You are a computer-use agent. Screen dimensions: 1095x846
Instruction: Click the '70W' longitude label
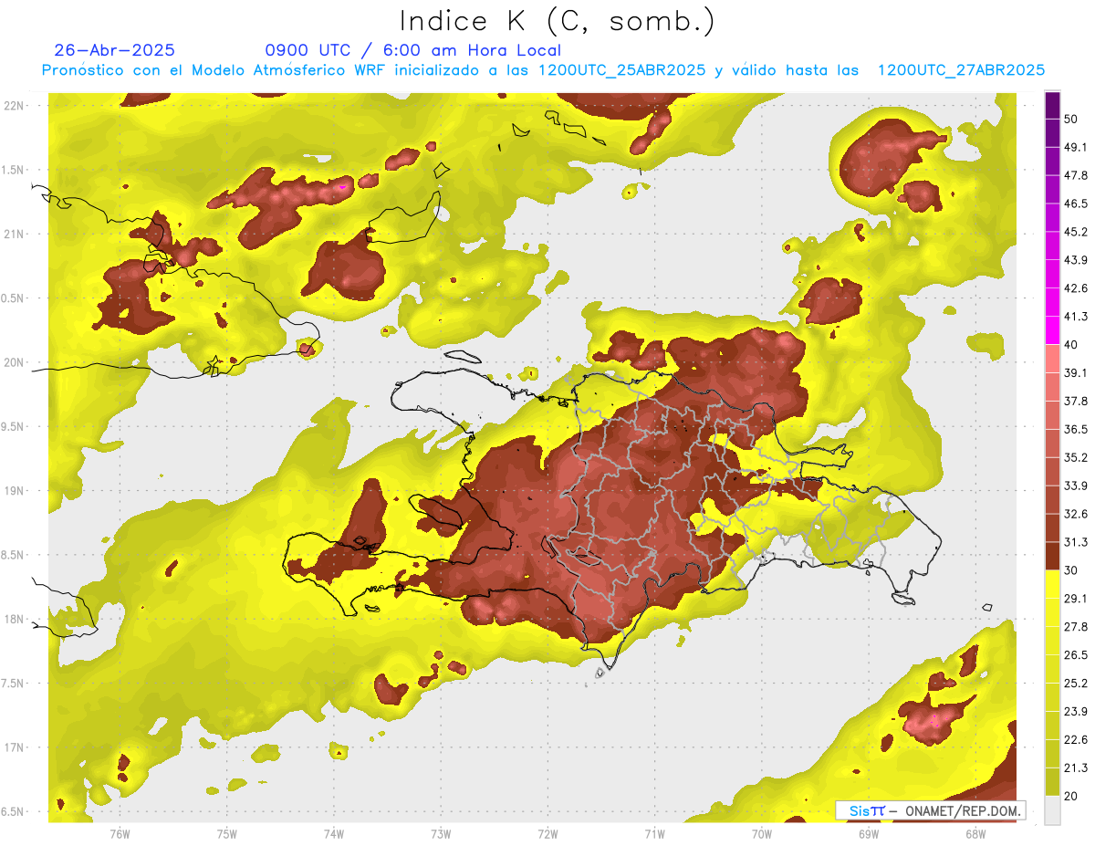[762, 833]
